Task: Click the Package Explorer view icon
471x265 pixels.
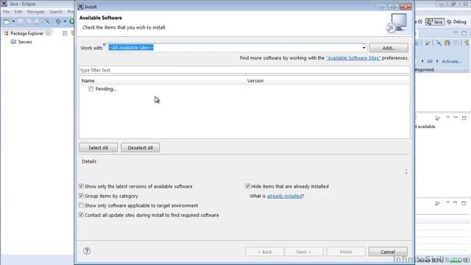Action: (7, 33)
